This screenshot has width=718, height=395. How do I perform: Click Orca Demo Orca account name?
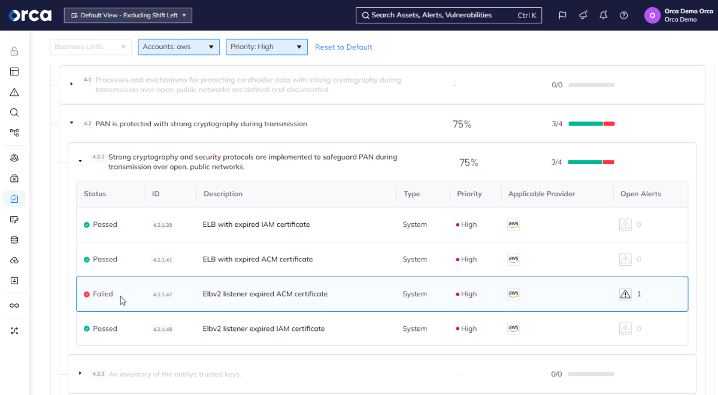click(x=689, y=11)
